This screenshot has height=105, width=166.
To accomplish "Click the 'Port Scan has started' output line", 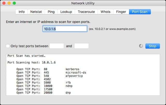I will click(26, 56).
